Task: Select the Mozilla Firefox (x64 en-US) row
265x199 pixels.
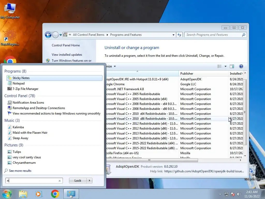Action: (175, 153)
